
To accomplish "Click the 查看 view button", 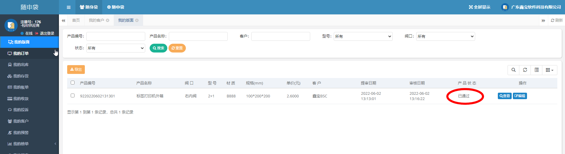I will [505, 96].
